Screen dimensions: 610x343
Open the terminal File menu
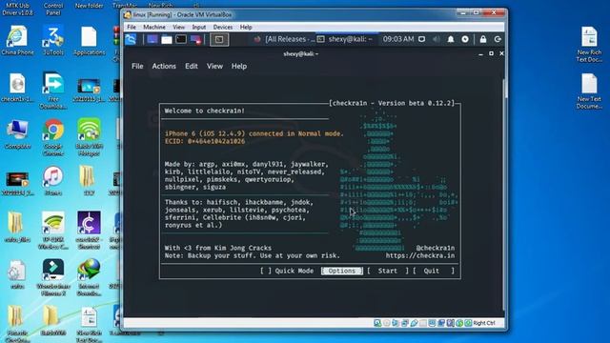point(137,66)
